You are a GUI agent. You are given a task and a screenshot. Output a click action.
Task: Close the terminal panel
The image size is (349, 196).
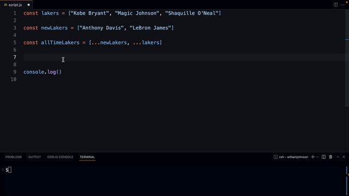click(344, 157)
